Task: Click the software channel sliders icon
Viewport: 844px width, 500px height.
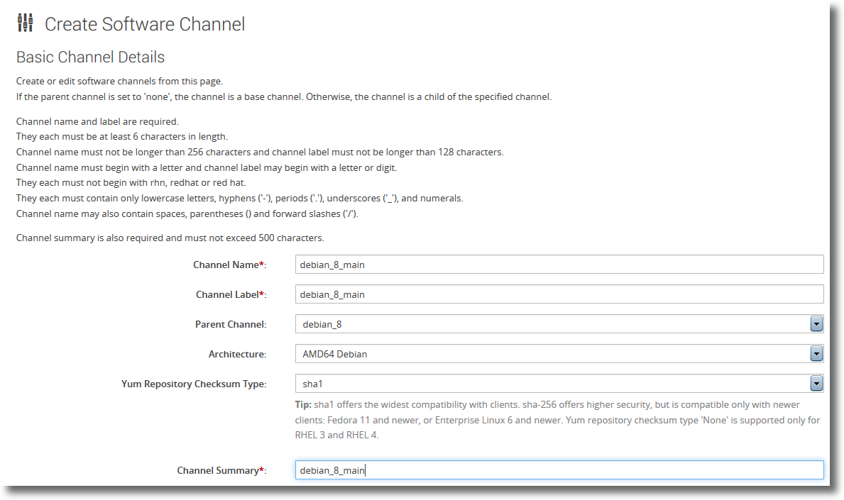Action: click(x=26, y=23)
